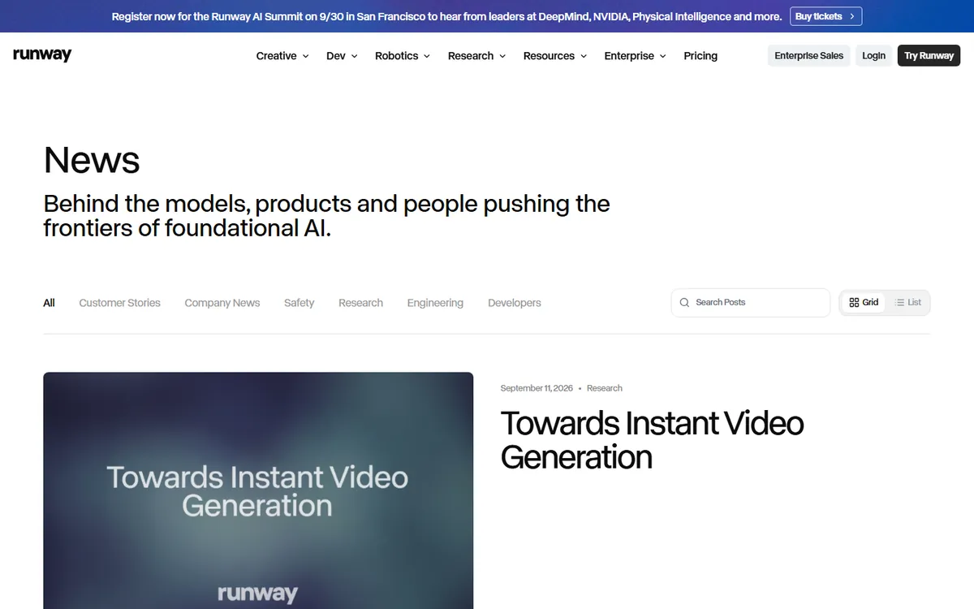
Task: Switch to List view
Action: tap(908, 303)
